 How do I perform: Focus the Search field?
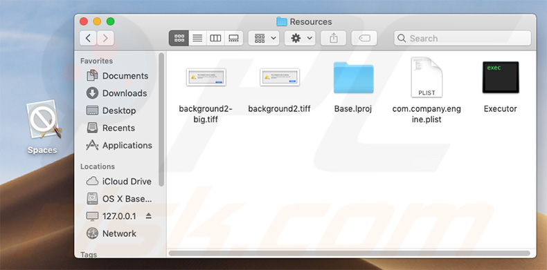(x=463, y=38)
